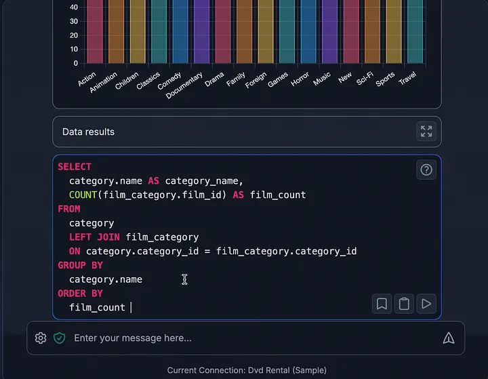Click the Sports bar in chart

click(394, 31)
